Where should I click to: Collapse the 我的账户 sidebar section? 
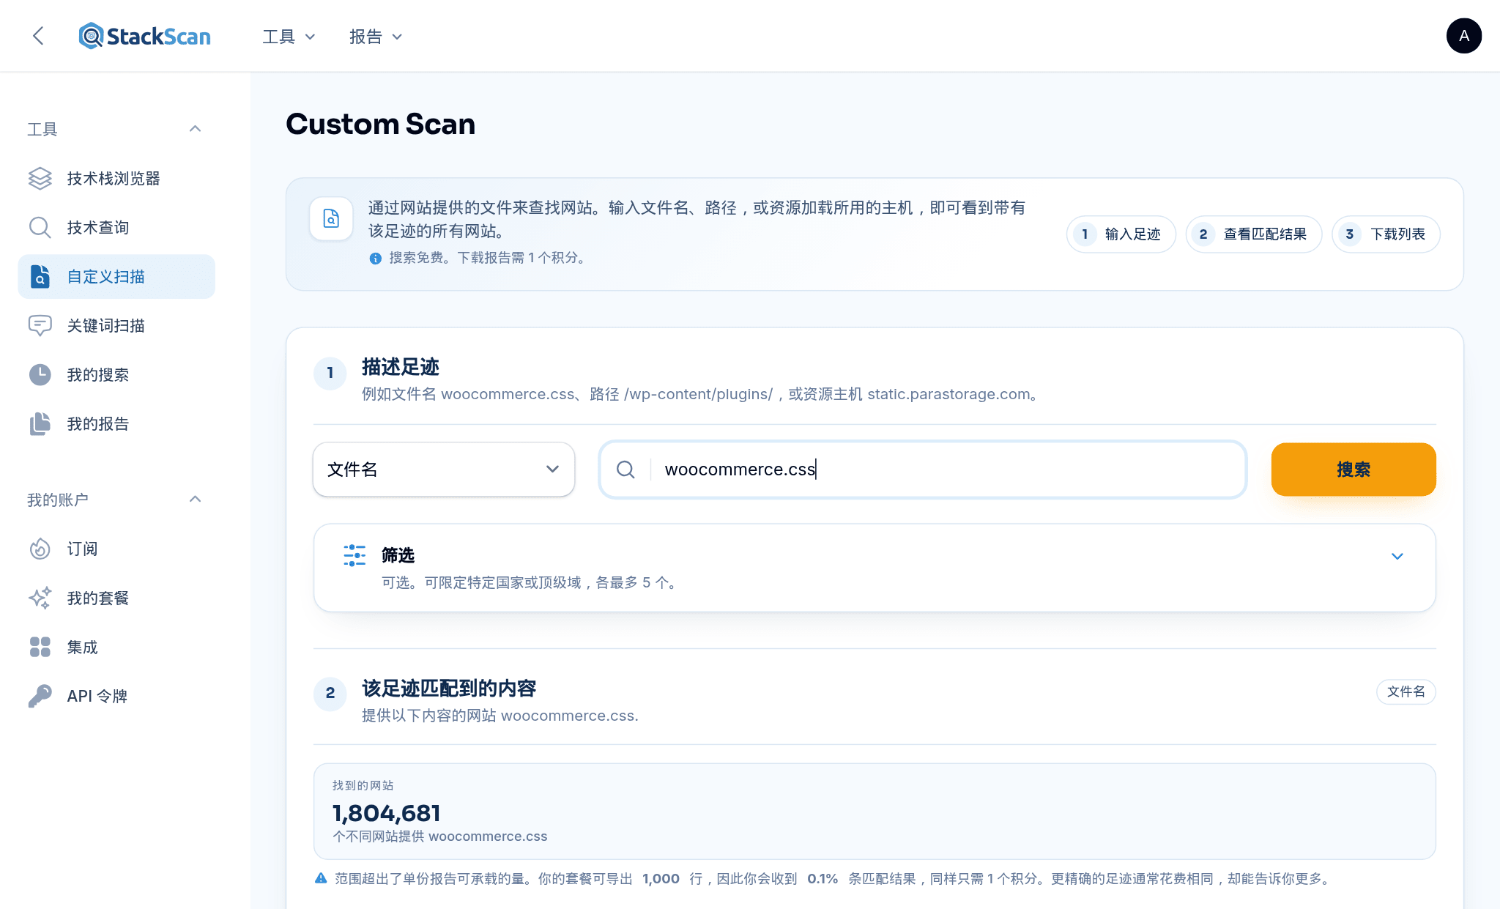(195, 500)
